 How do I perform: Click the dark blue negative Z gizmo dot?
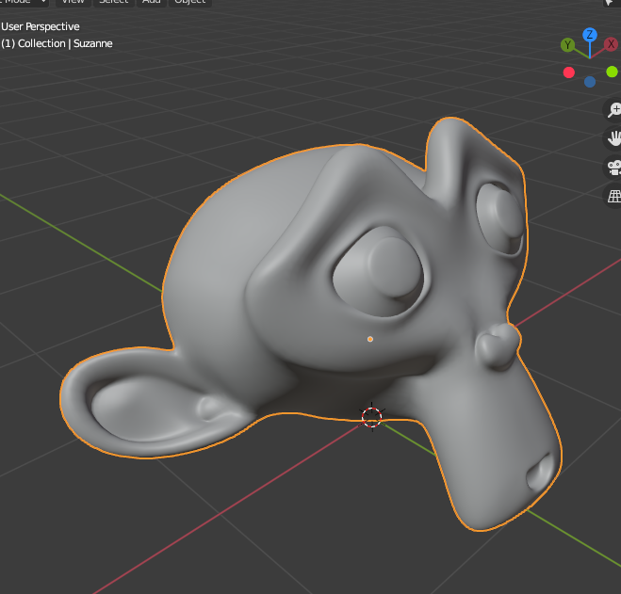[590, 82]
